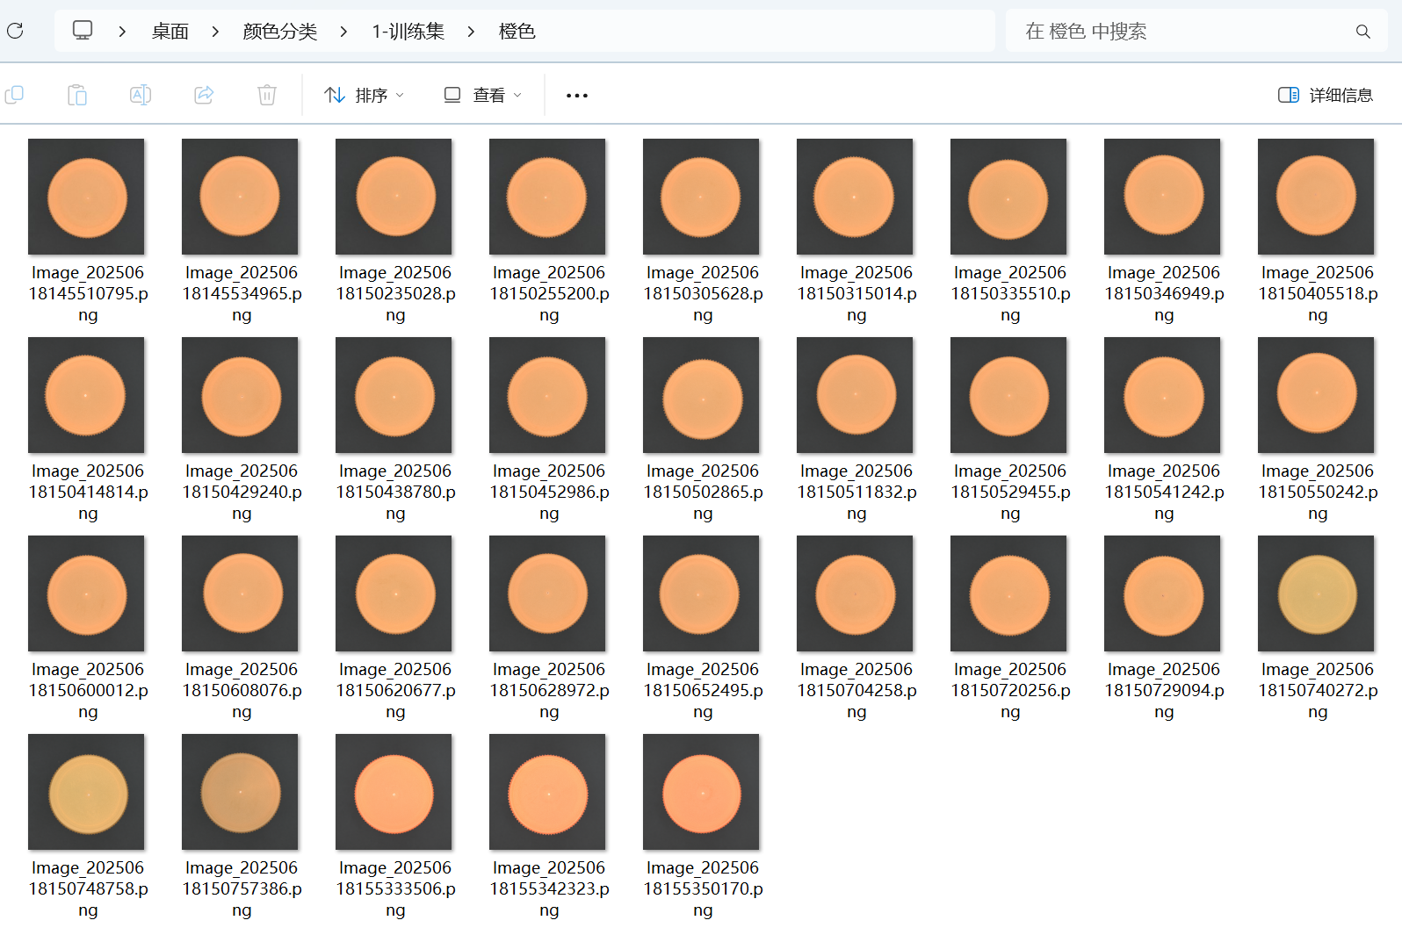Toggle the 详细信息 details pane
Viewport: 1402px width, 942px height.
1325,95
